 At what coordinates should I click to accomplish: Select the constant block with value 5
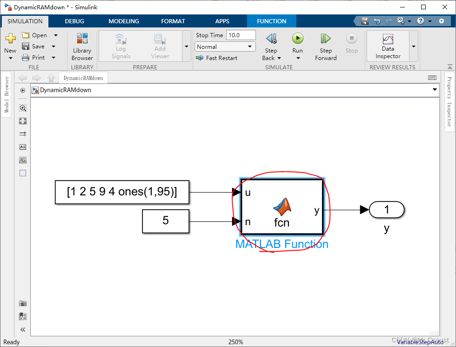pos(166,221)
